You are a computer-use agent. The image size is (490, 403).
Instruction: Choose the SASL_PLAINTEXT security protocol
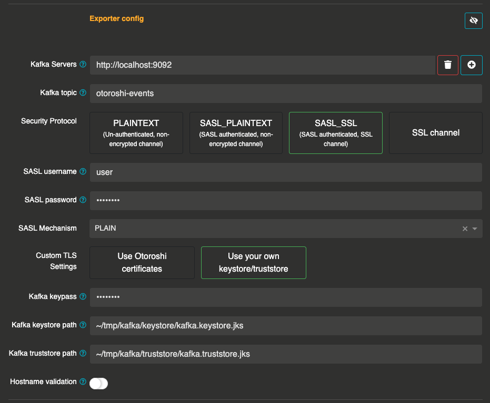236,133
